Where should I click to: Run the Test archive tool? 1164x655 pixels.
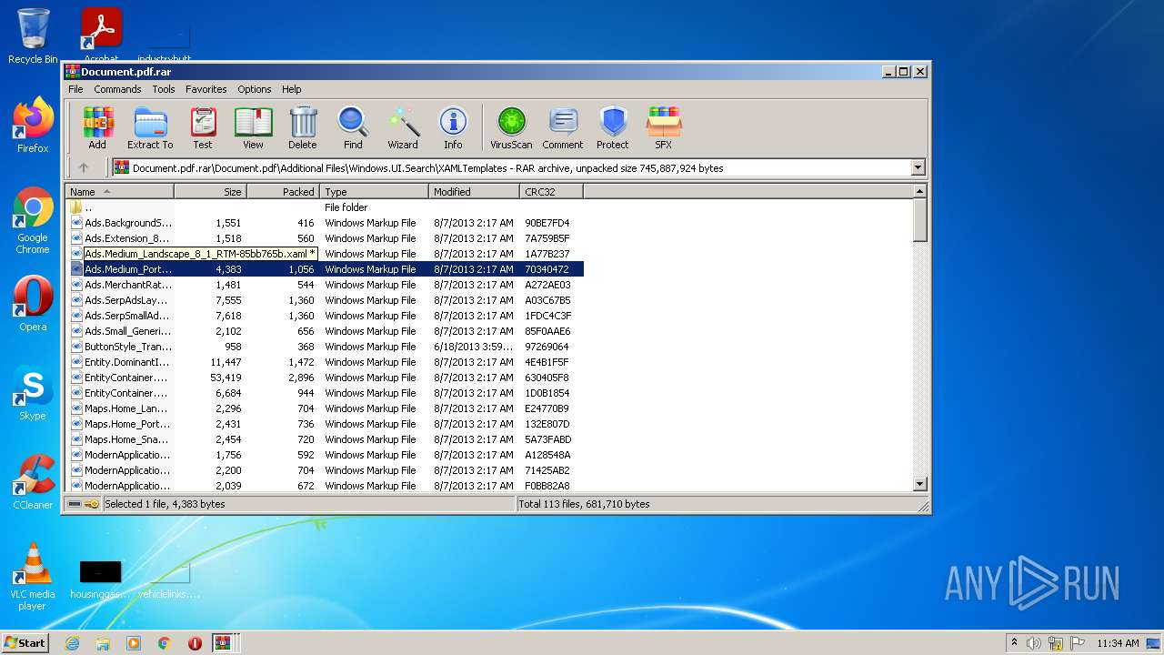(x=203, y=128)
